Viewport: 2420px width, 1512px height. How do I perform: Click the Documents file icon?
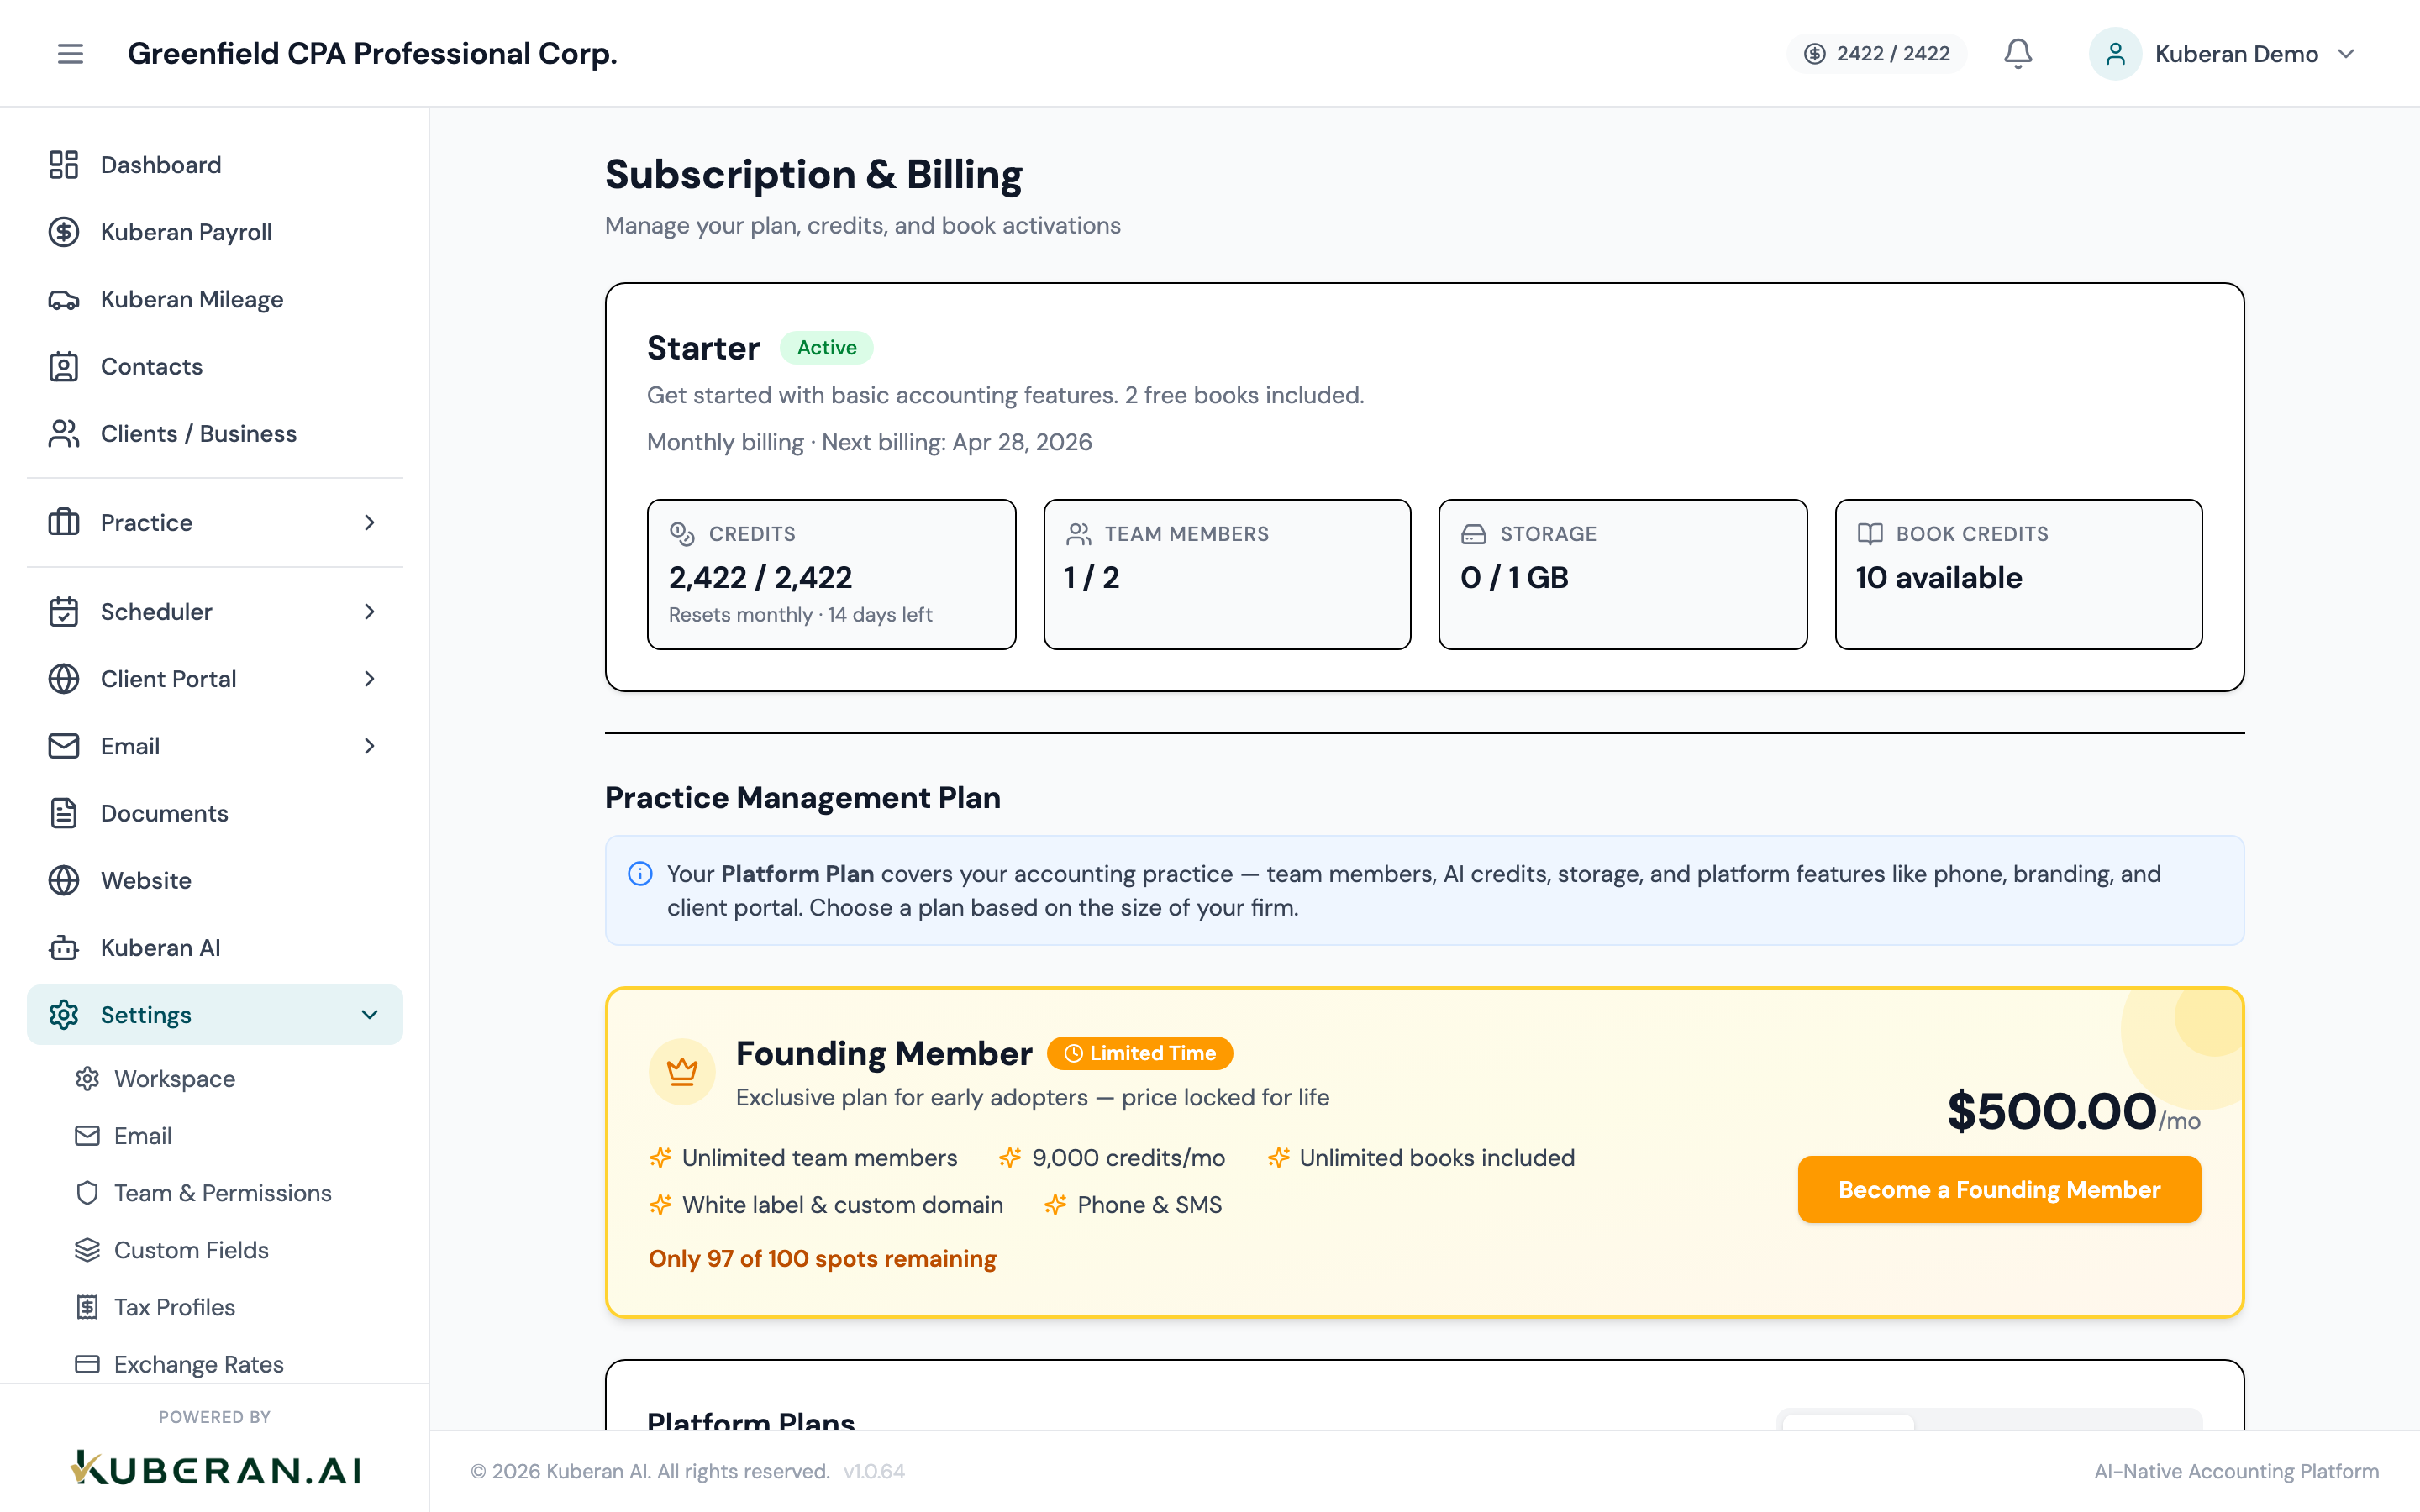(x=64, y=813)
